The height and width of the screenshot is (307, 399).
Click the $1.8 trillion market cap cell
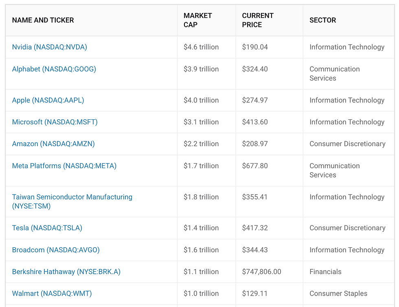[201, 197]
